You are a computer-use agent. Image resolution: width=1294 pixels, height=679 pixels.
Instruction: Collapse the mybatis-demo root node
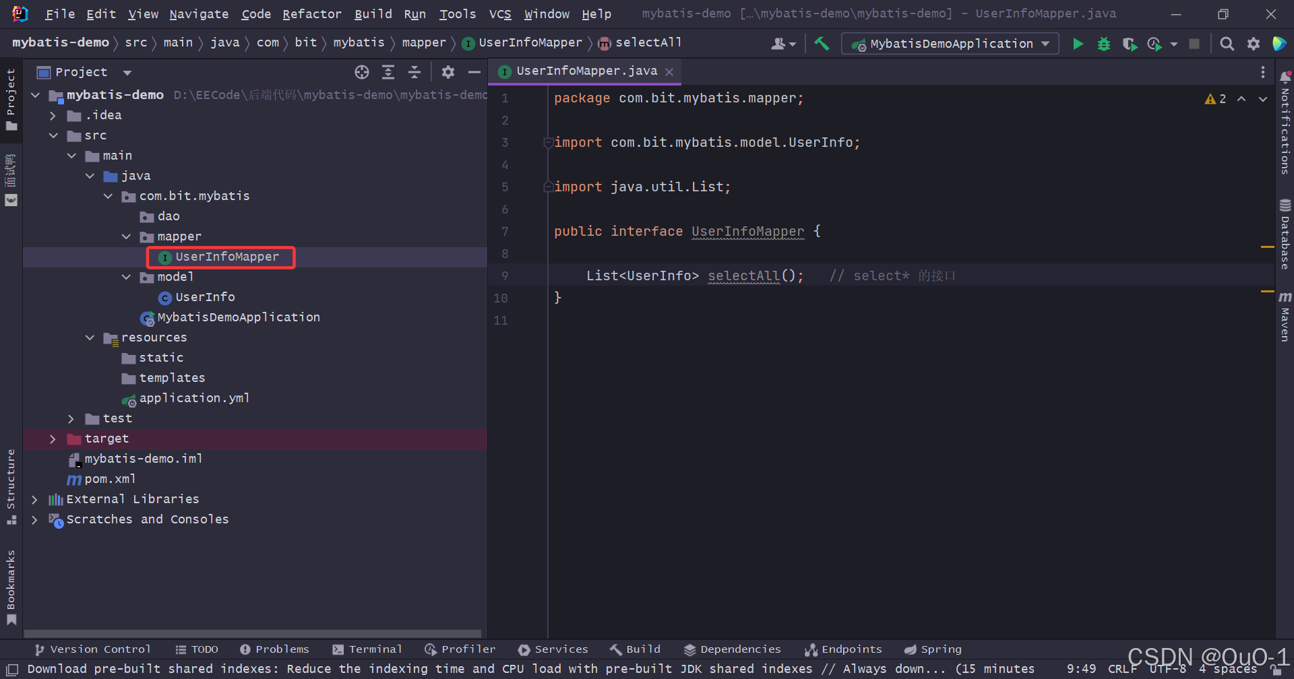pyautogui.click(x=35, y=95)
